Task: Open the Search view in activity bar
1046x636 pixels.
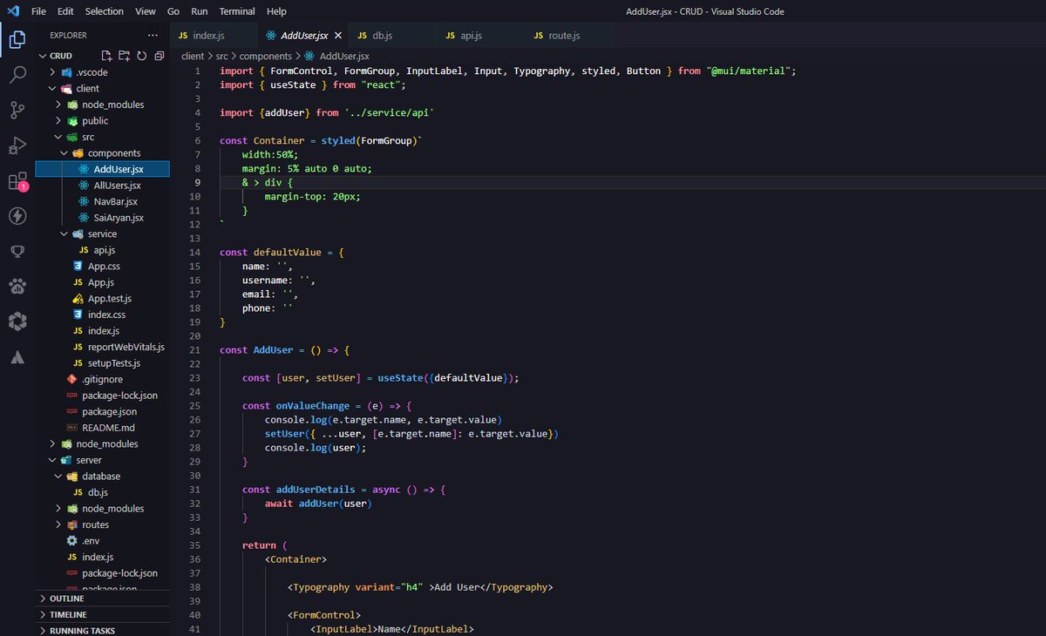Action: pyautogui.click(x=17, y=75)
